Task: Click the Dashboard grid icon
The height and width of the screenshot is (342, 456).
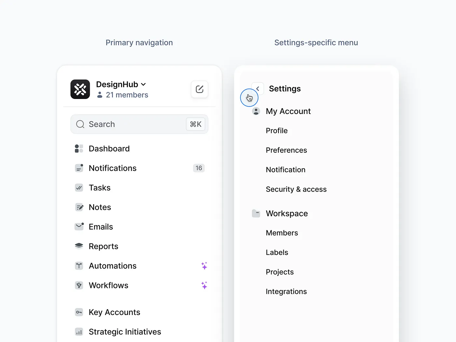Action: tap(79, 149)
